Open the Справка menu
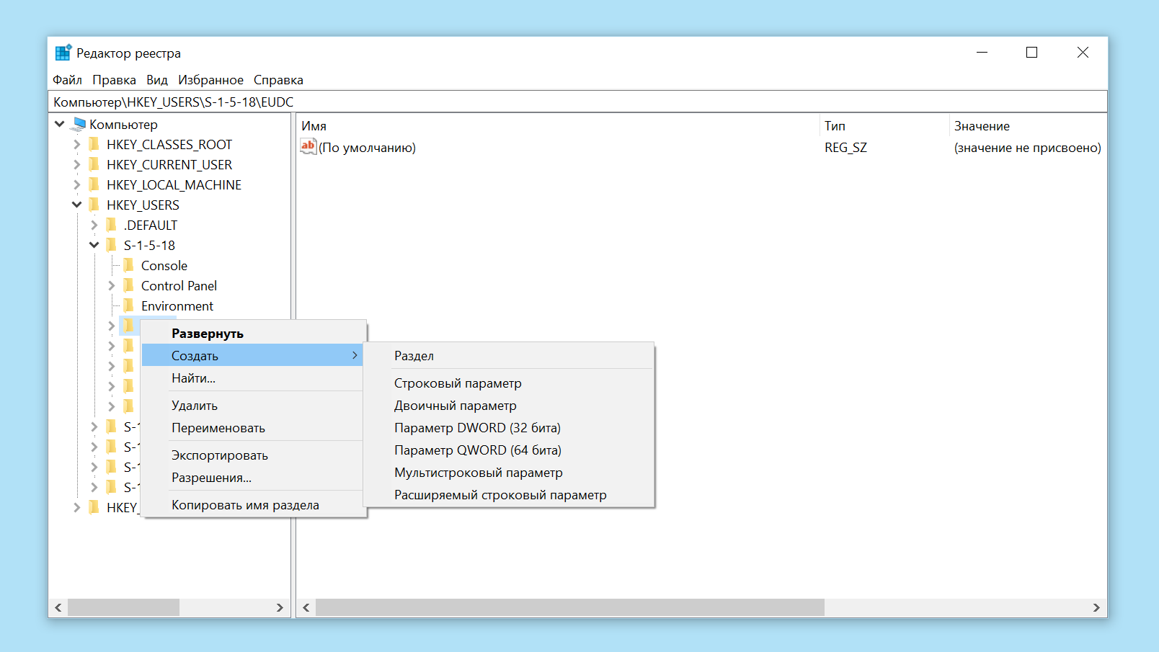This screenshot has width=1159, height=652. [x=278, y=80]
